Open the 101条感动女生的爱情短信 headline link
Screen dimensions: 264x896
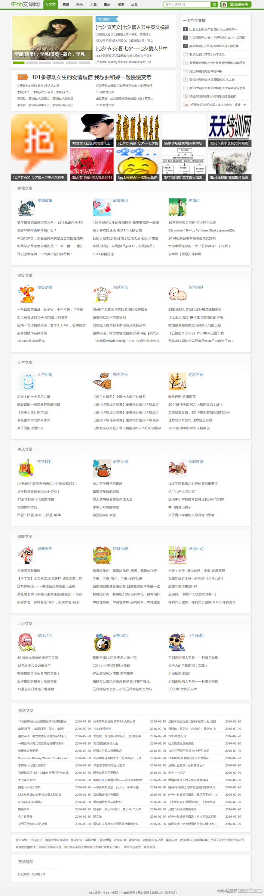[x=92, y=77]
